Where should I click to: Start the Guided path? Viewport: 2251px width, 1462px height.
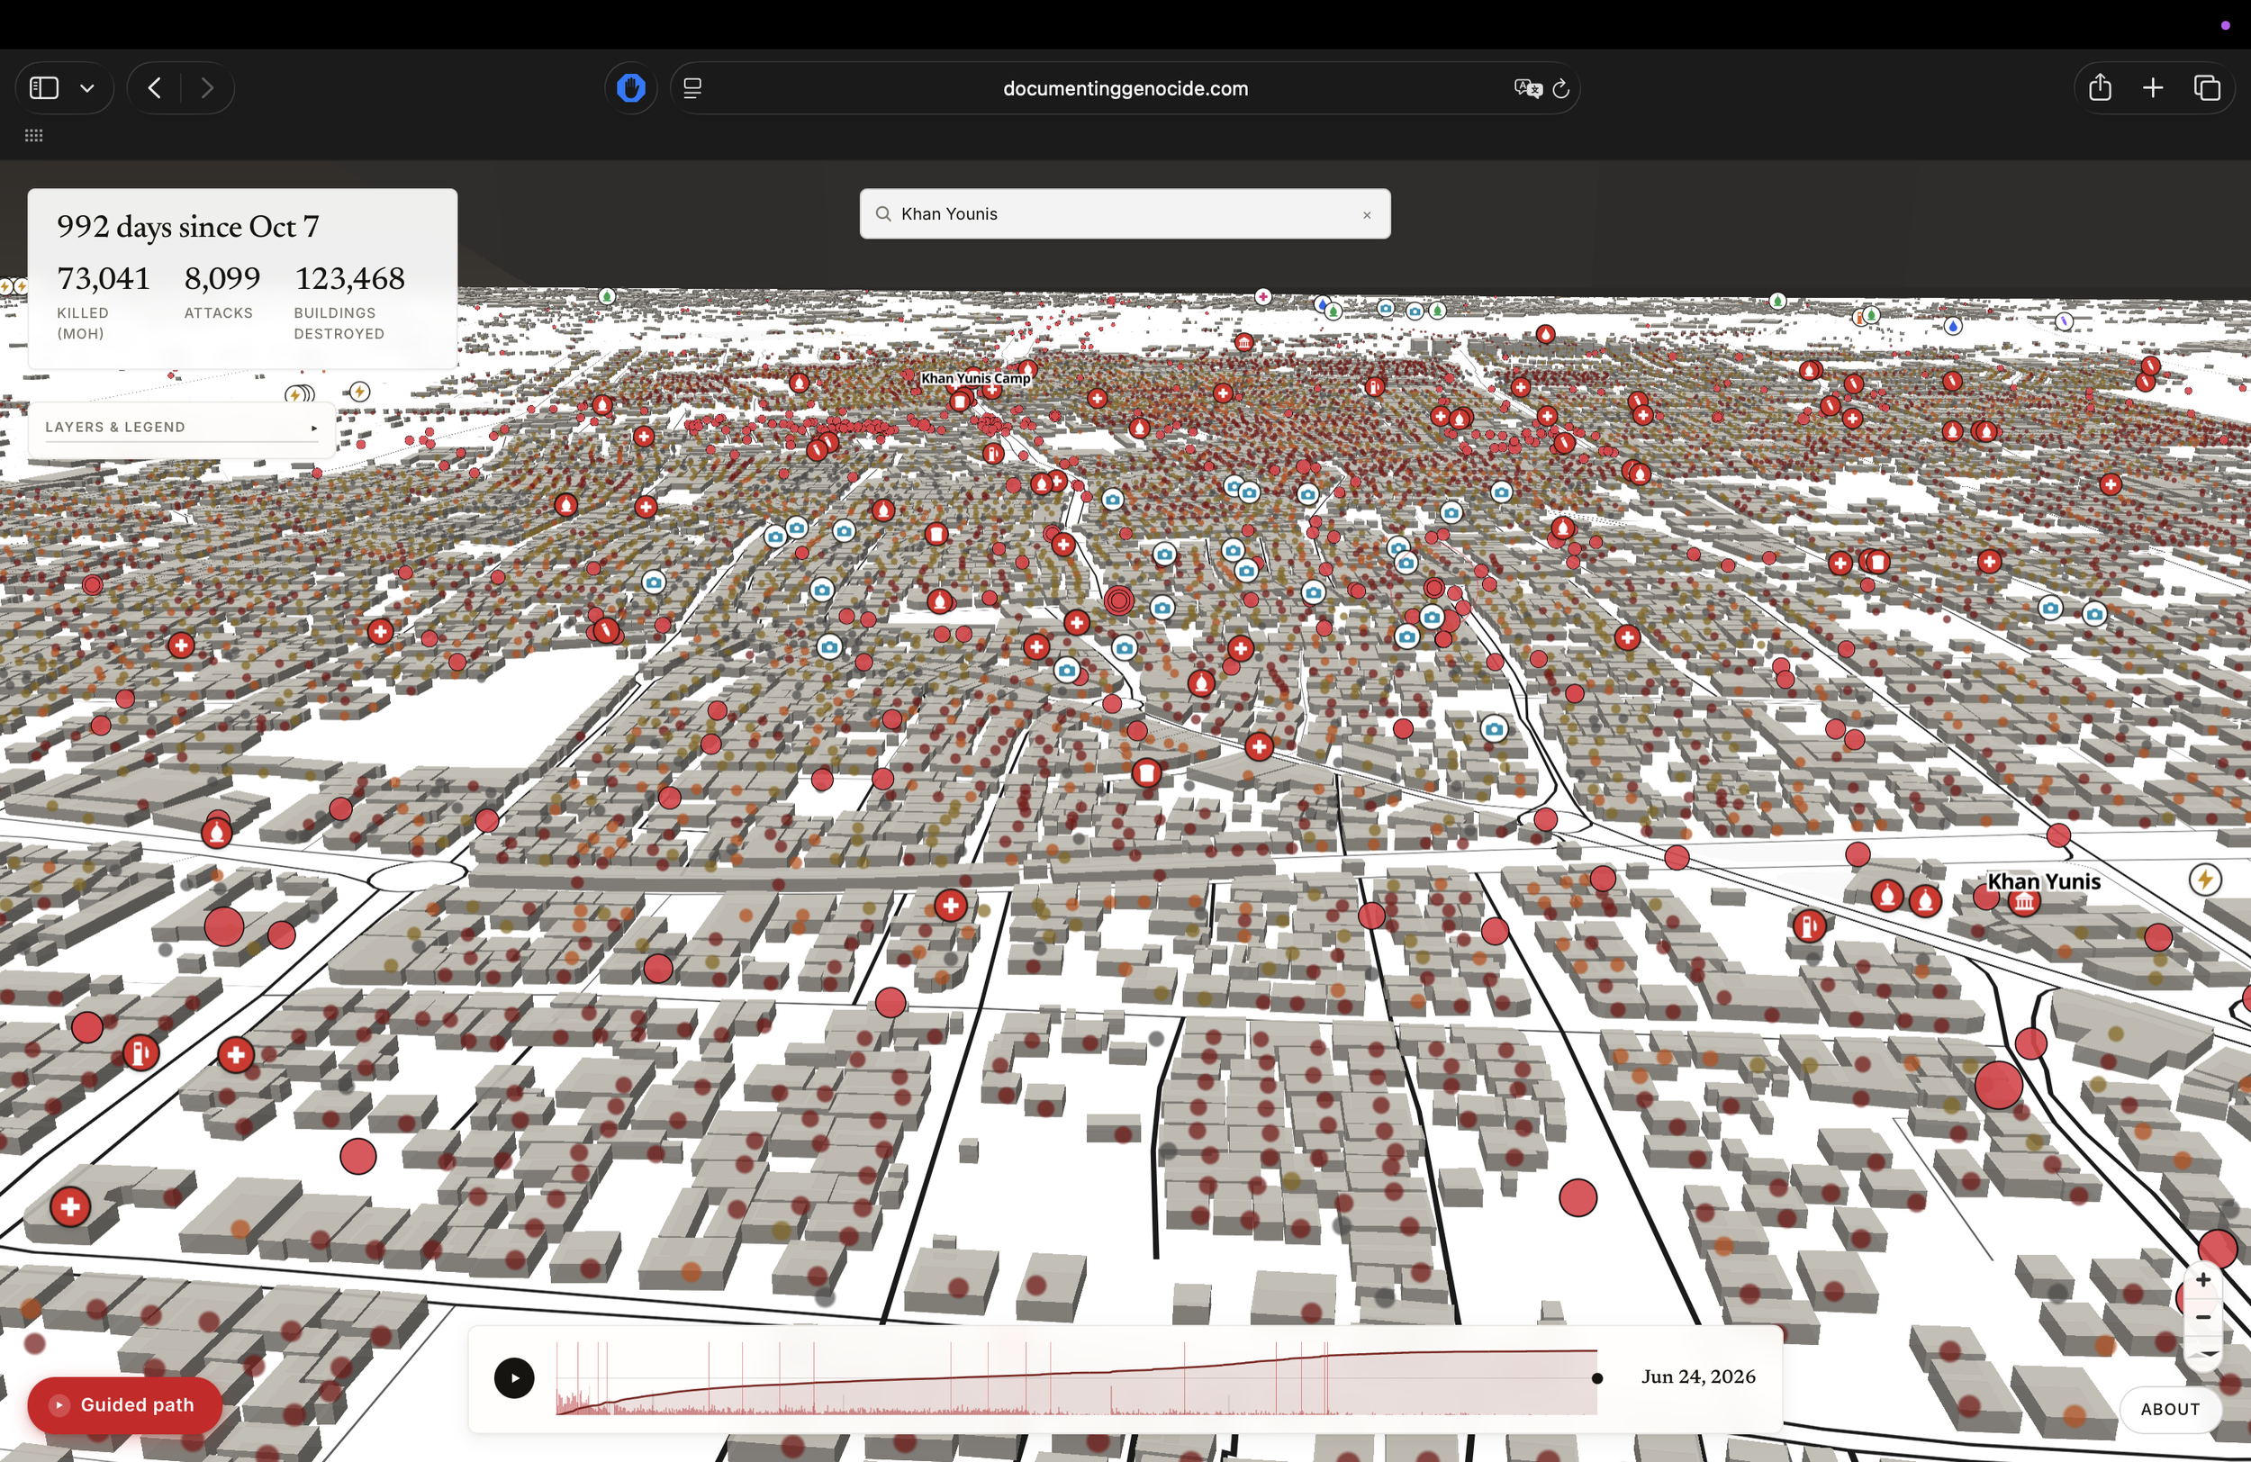pos(125,1404)
